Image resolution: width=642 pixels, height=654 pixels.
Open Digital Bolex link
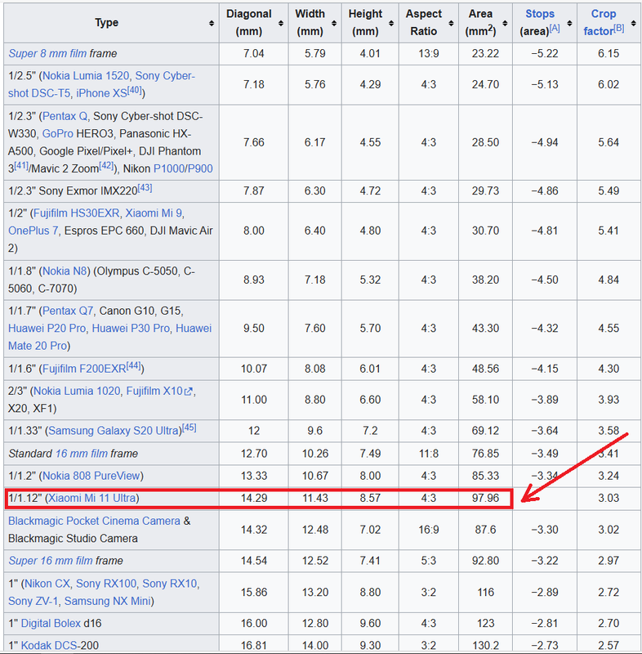click(51, 624)
